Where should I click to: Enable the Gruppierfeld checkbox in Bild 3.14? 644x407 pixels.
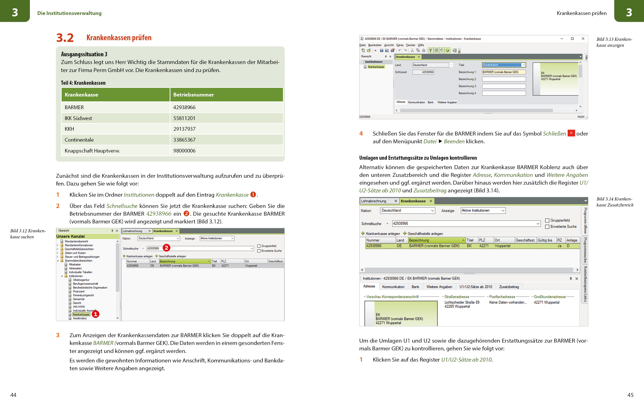(547, 220)
